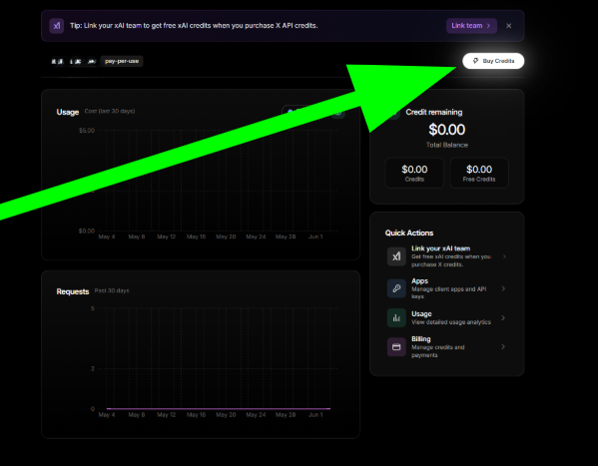Click the Buy Credits button
Viewport: 598px width, 466px height.
493,61
